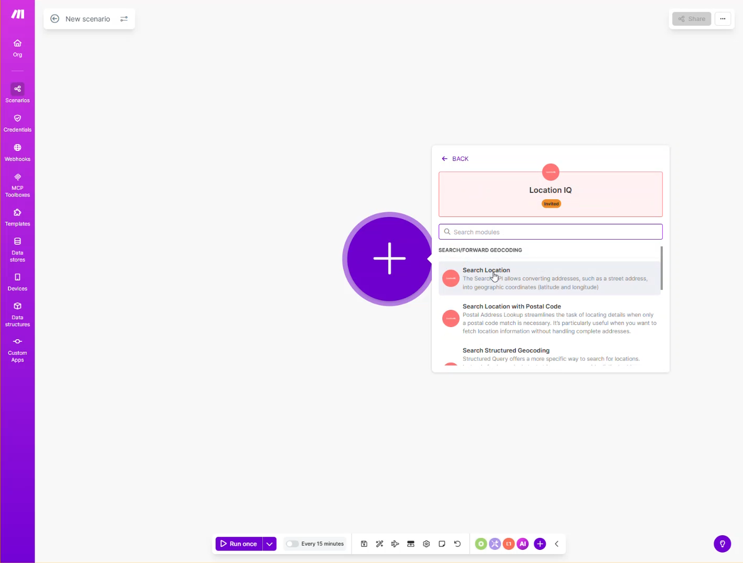Expand the Run once dropdown arrow

269,544
